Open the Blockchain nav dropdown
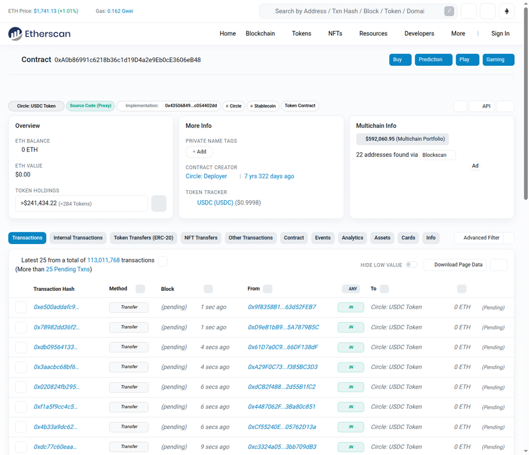The width and height of the screenshot is (529, 455). [260, 33]
